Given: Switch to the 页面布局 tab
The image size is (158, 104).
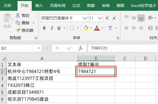Looking at the screenshot, I should (57, 6).
